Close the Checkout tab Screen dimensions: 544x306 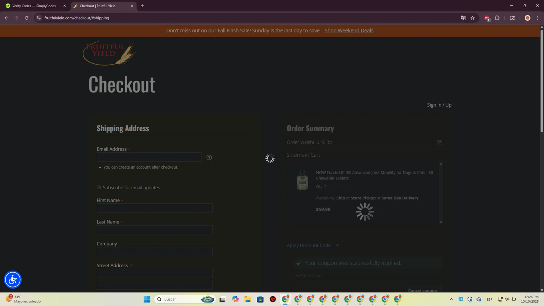(132, 6)
